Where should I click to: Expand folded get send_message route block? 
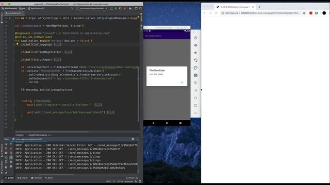point(110,112)
